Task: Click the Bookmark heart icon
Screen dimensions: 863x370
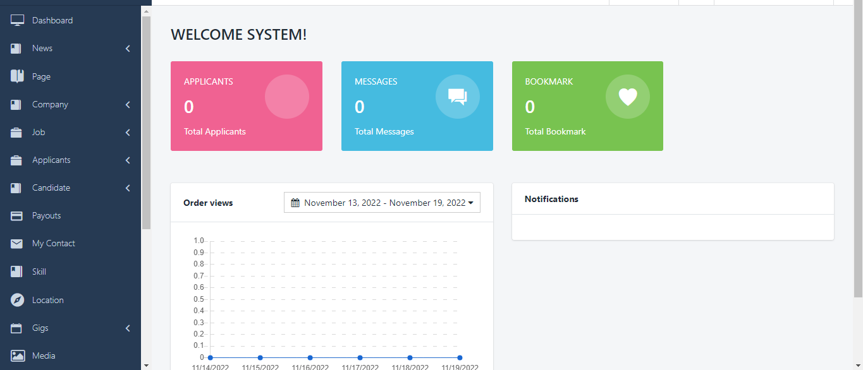Action: click(x=627, y=97)
